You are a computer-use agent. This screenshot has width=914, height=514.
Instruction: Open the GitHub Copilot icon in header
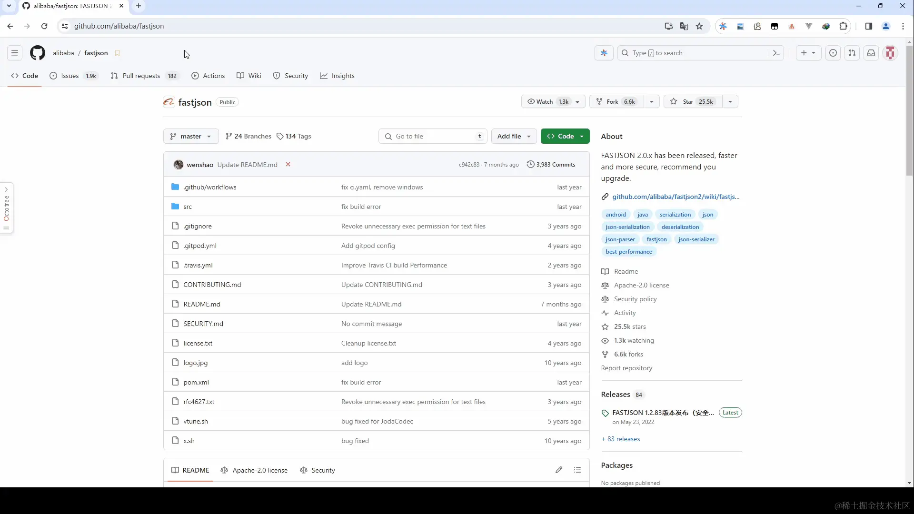pyautogui.click(x=604, y=53)
